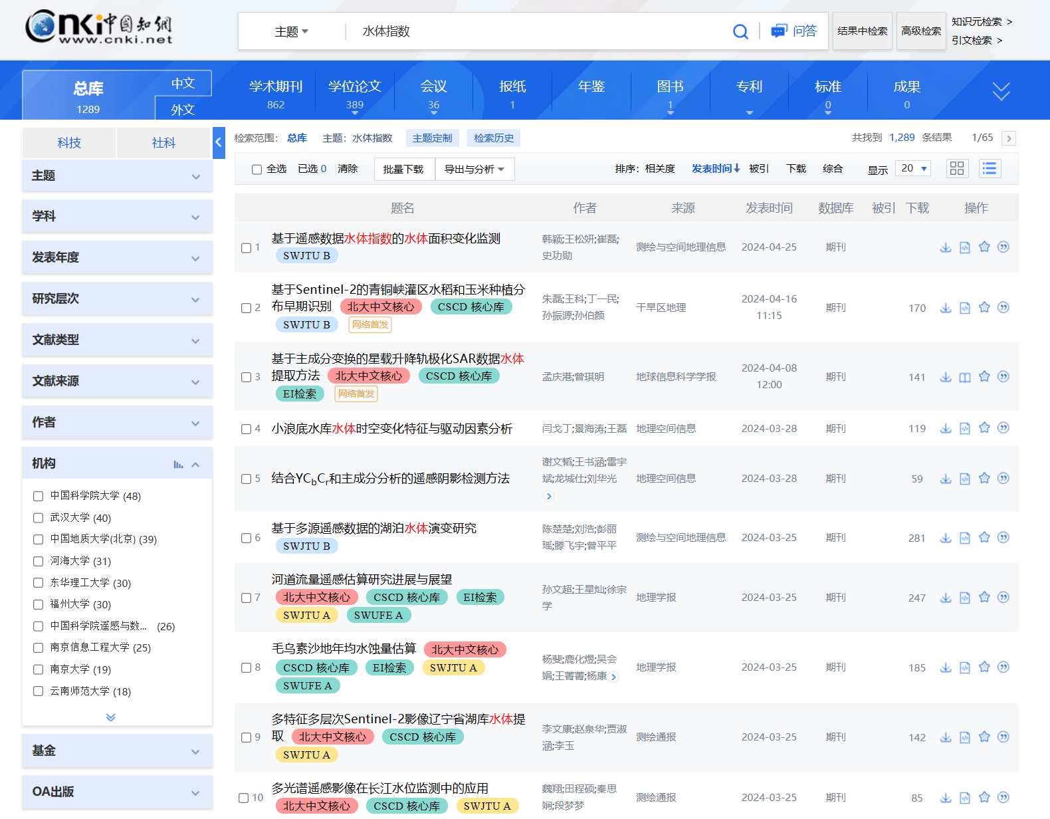Viewport: 1050px width, 819px height.
Task: Tick the 武汉大学 institution filter
Action: pyautogui.click(x=38, y=518)
